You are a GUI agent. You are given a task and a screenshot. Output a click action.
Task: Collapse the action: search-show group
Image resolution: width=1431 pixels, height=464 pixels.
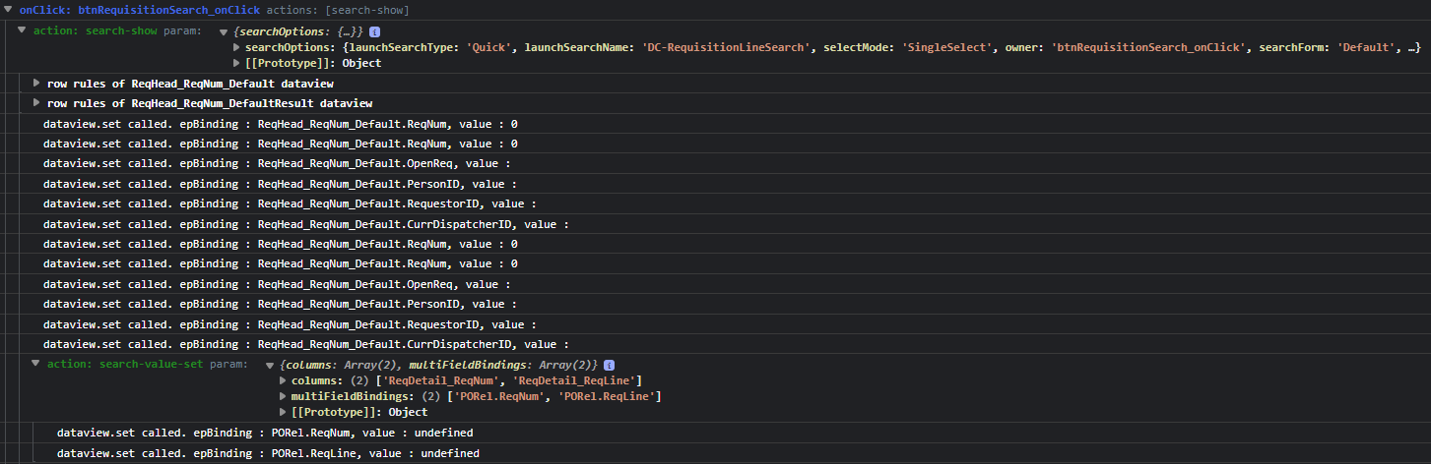pyautogui.click(x=23, y=30)
